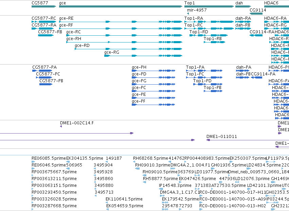The image size is (289, 211).
Task: Select the Top1-RC transcript label
Action: tap(194, 25)
